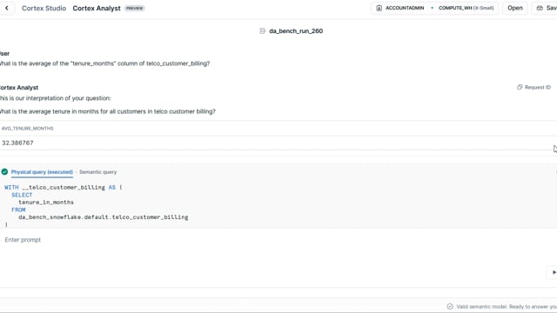Click the PREVIEW badge

135,8
